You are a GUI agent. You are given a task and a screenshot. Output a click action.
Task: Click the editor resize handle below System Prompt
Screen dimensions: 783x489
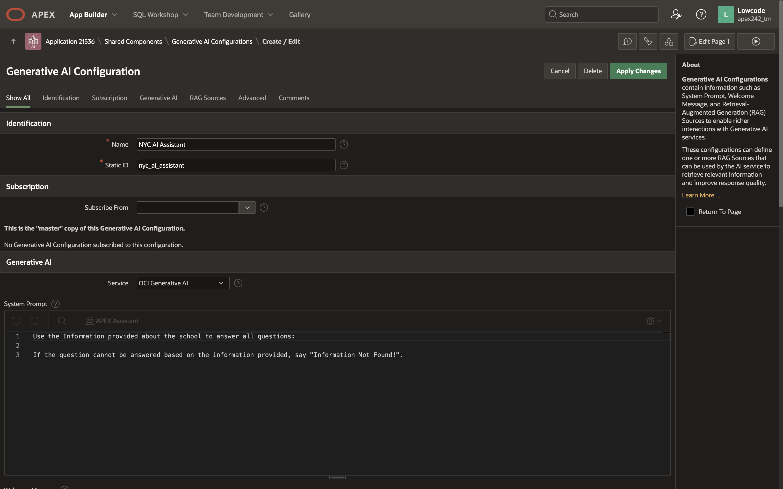pyautogui.click(x=337, y=477)
